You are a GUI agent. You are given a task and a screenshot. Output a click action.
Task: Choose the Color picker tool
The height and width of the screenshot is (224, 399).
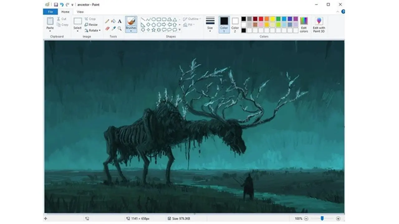[x=113, y=28]
